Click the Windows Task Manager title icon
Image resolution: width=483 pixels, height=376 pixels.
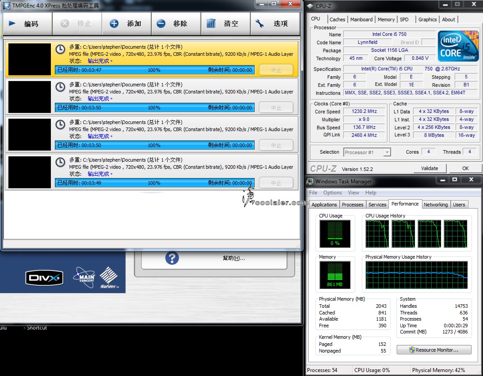(310, 182)
